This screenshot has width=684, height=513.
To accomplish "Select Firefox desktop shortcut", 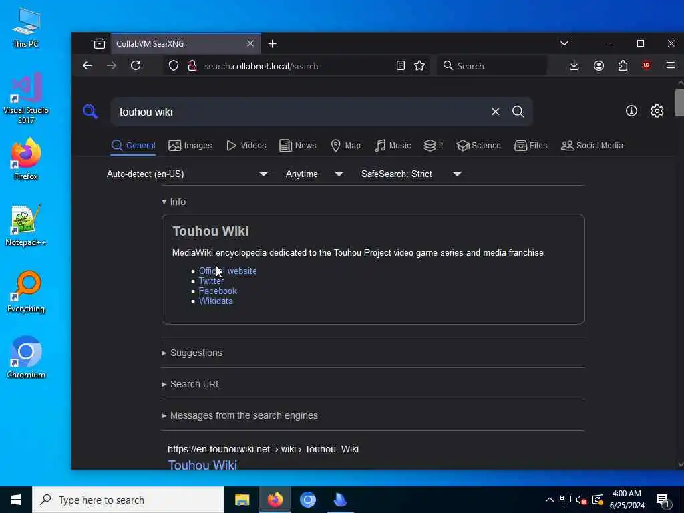I will click(26, 160).
